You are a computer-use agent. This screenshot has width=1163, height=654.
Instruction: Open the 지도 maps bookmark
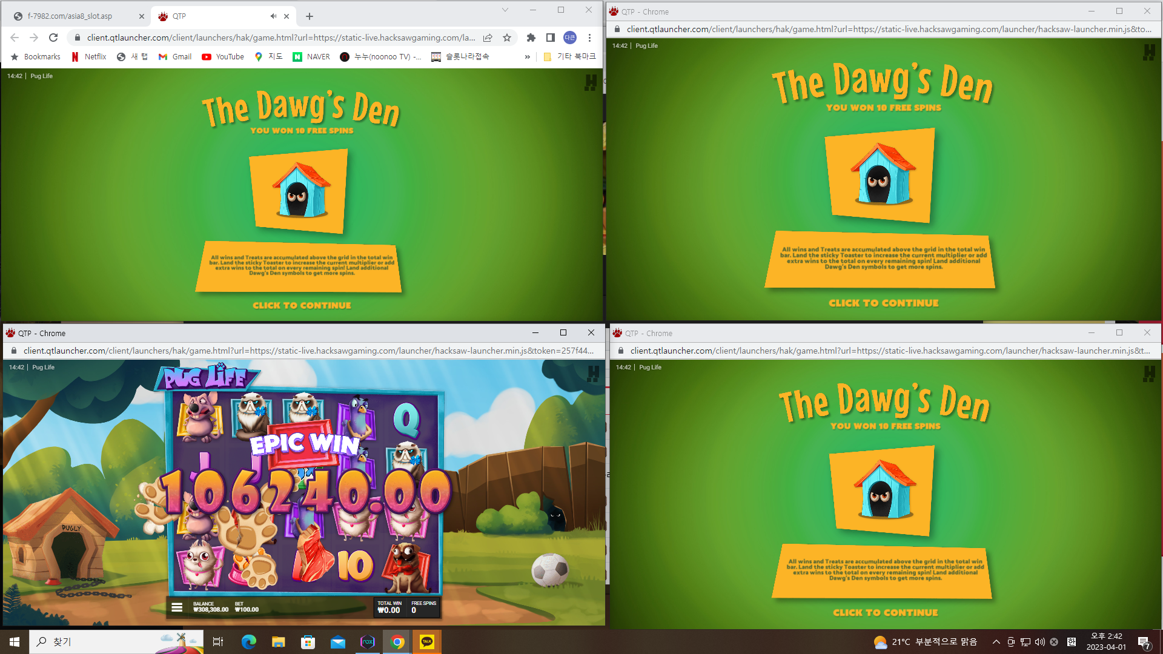[x=269, y=56]
